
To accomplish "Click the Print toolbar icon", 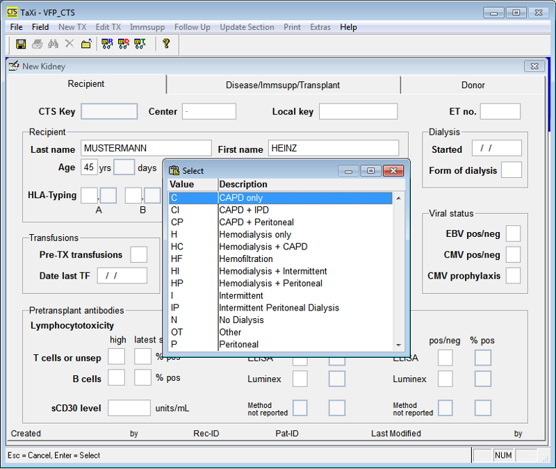I will pos(37,44).
